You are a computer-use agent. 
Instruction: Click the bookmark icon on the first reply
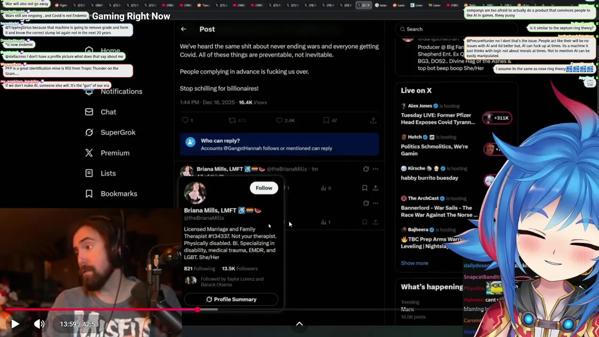(365, 188)
